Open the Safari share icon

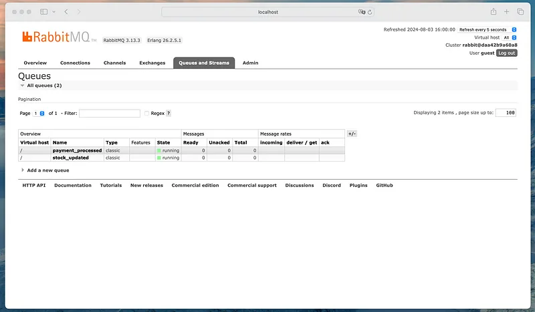(x=494, y=11)
